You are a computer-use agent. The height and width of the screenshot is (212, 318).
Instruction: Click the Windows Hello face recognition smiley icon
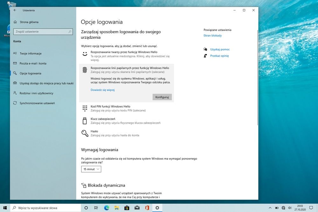tap(85, 54)
